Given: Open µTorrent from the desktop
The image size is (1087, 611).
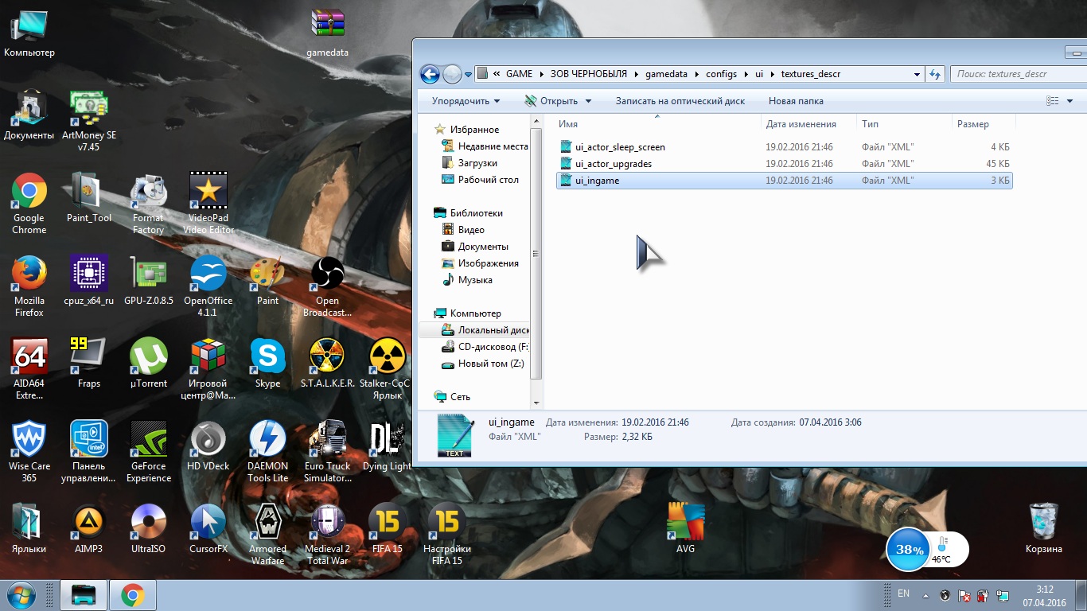Looking at the screenshot, I should [149, 363].
